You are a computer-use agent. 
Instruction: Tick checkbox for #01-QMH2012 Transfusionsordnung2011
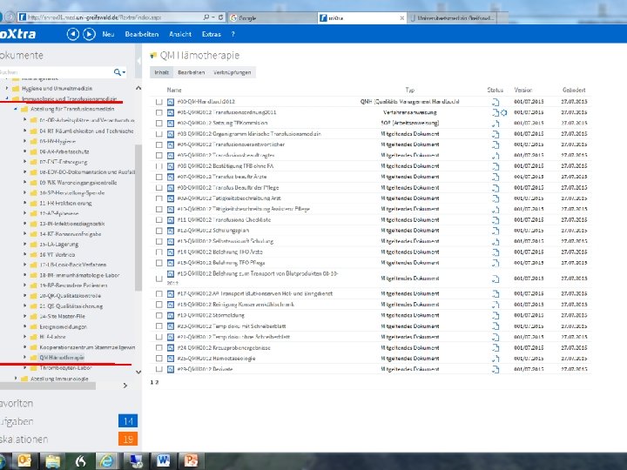click(159, 112)
